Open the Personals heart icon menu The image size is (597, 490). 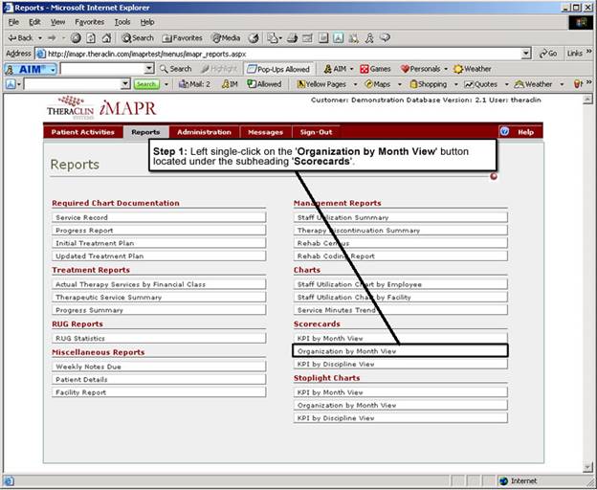click(424, 69)
